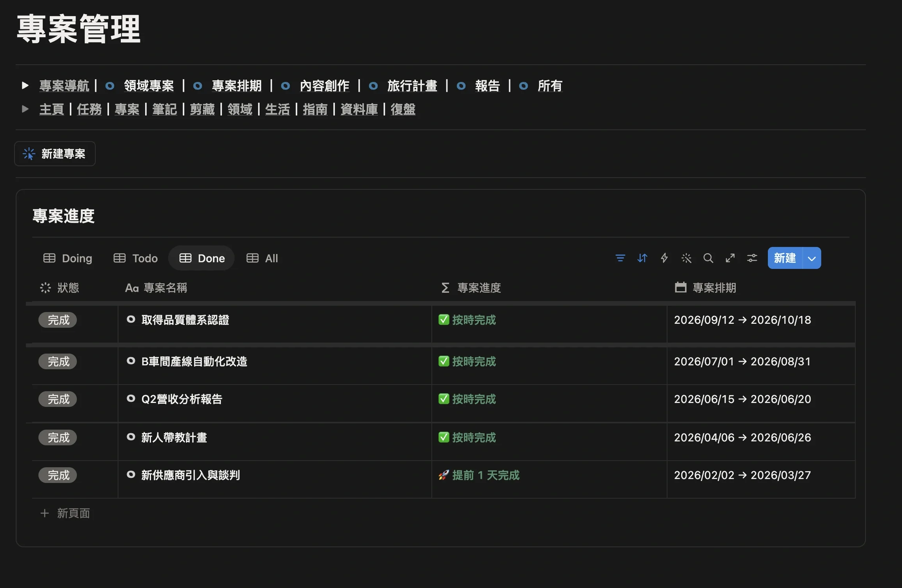The height and width of the screenshot is (588, 902).
Task: Click the expand full-page arrows icon
Action: (x=730, y=258)
